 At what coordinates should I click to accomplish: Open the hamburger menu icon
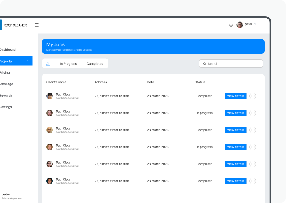point(37,25)
